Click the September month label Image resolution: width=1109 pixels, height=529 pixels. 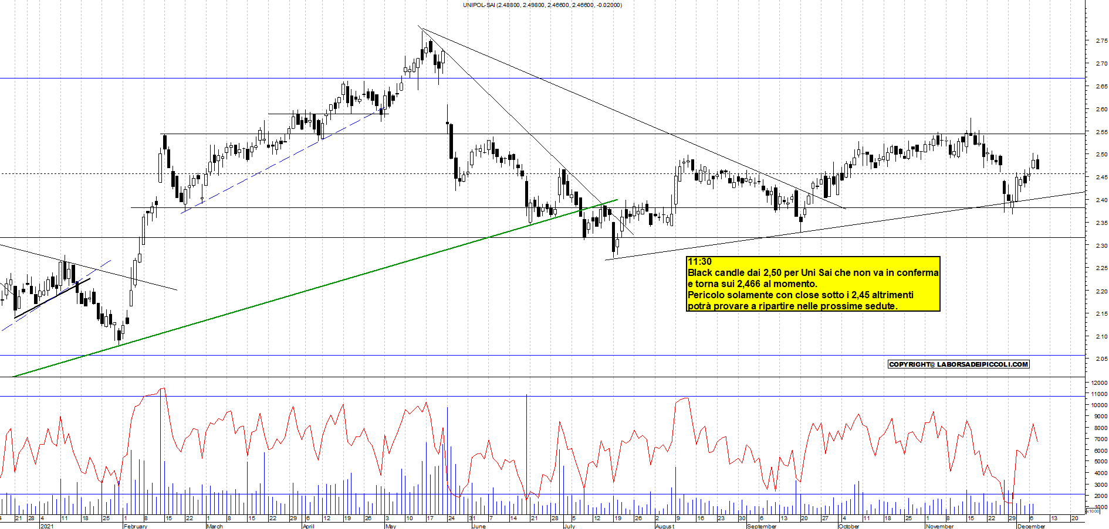762,526
